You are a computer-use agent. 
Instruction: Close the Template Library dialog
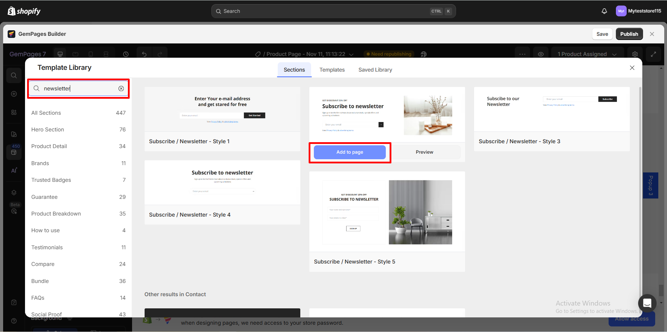[632, 68]
